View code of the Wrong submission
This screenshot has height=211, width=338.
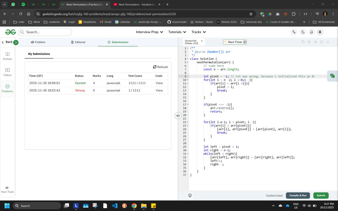point(159,90)
